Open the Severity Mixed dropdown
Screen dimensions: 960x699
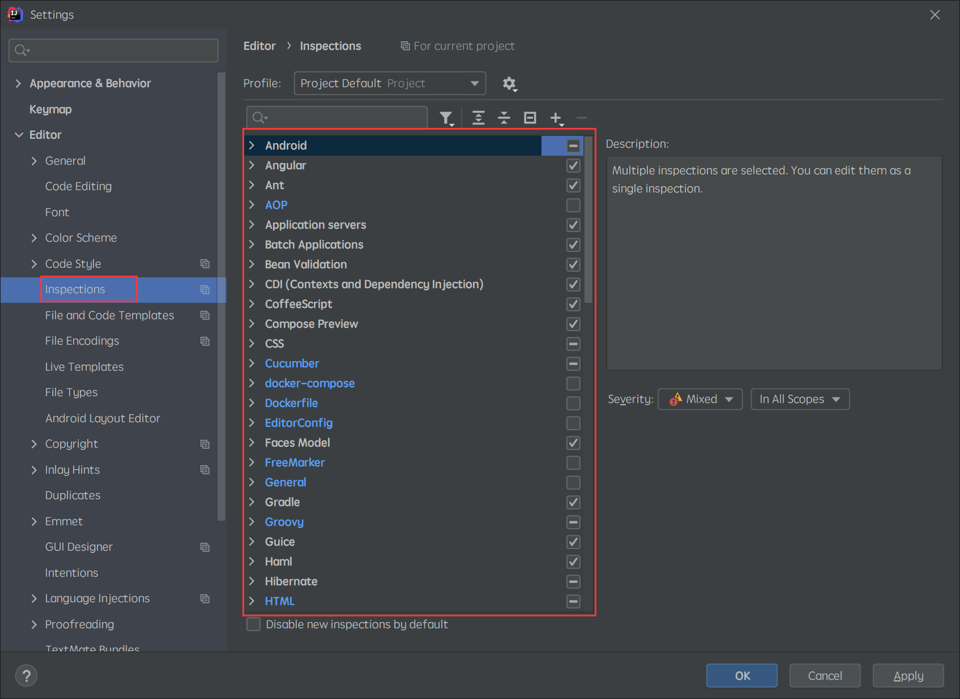tap(700, 399)
